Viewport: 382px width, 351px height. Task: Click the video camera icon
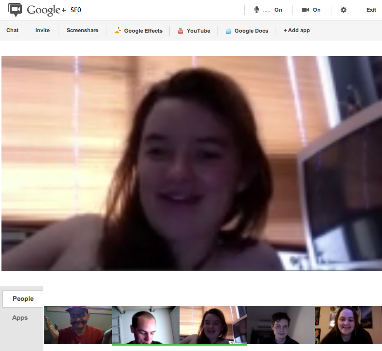[x=305, y=10]
